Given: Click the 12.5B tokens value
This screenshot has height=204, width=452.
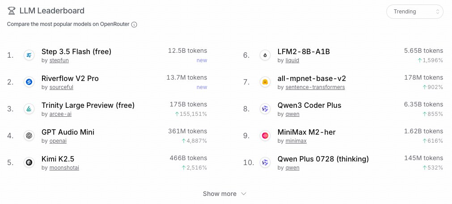Looking at the screenshot, I should (x=188, y=51).
